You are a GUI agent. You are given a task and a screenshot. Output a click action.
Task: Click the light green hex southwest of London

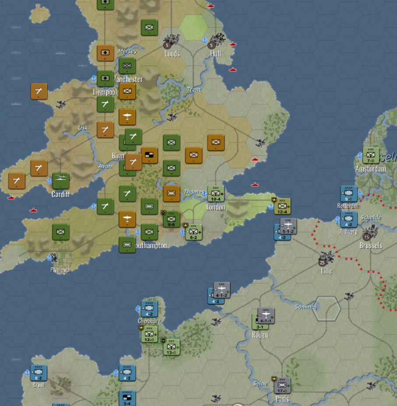click(193, 209)
